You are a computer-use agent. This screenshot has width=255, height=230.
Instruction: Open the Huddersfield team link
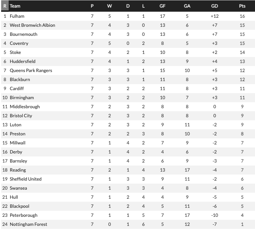[23, 61]
